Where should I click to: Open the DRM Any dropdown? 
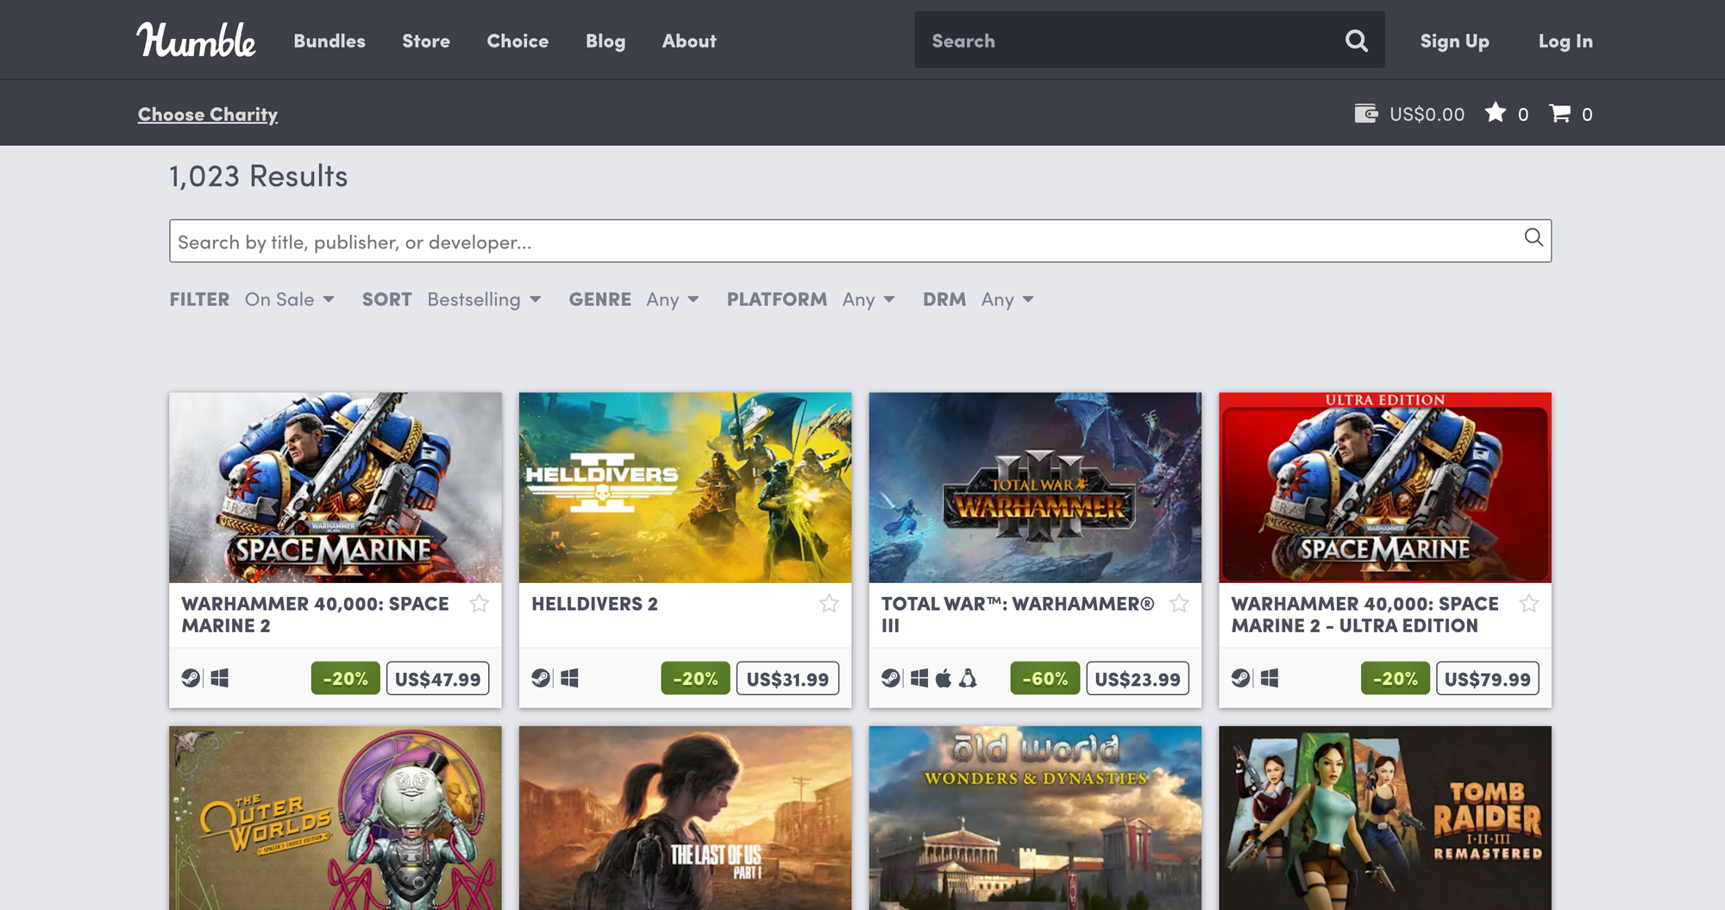[x=1007, y=299]
